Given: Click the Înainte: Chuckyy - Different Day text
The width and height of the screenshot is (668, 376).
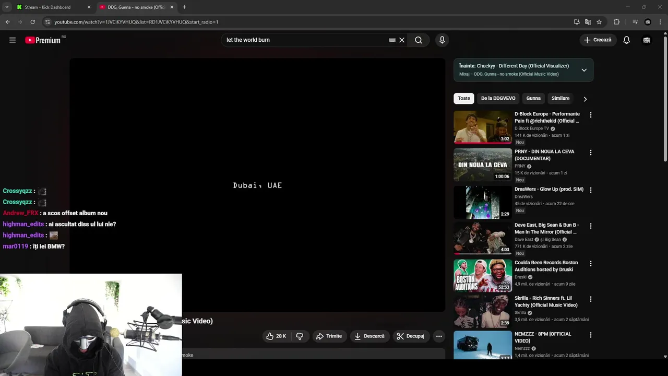Looking at the screenshot, I should click(x=514, y=66).
